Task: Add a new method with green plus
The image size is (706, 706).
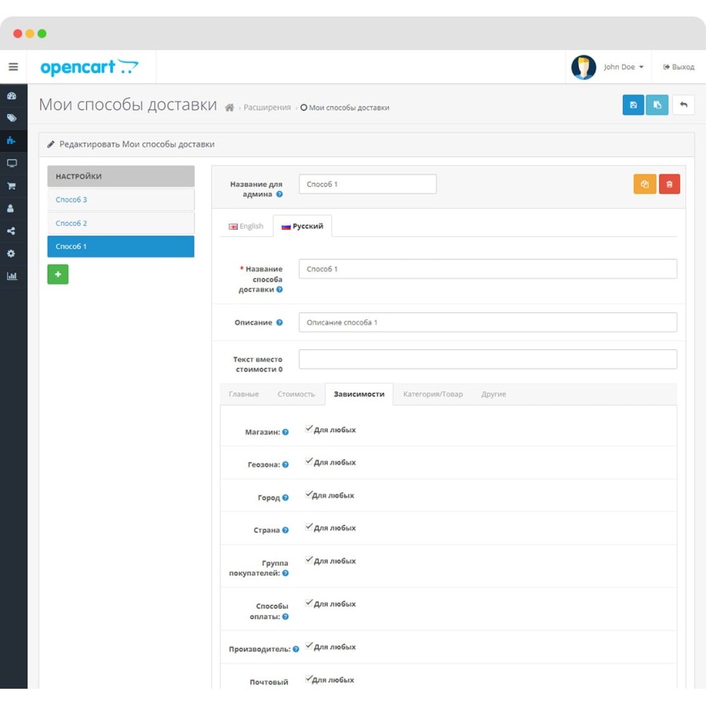Action: click(x=58, y=275)
